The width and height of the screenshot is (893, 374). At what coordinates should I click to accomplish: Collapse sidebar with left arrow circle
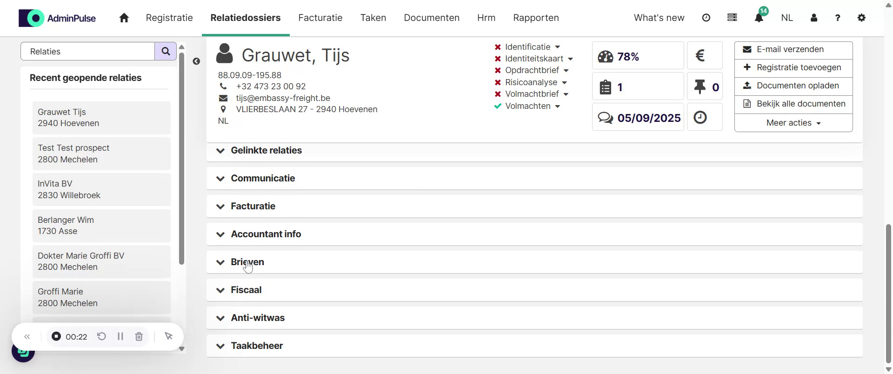point(196,61)
